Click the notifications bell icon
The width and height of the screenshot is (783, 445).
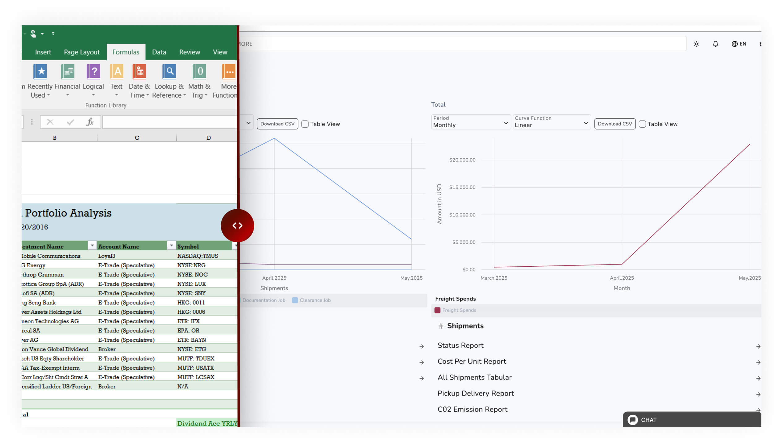click(x=715, y=44)
